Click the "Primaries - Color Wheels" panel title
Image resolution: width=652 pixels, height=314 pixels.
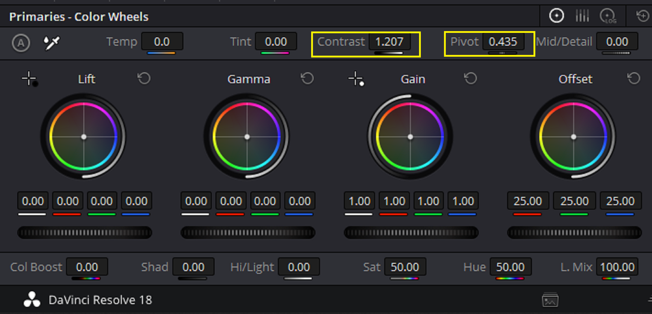[79, 17]
